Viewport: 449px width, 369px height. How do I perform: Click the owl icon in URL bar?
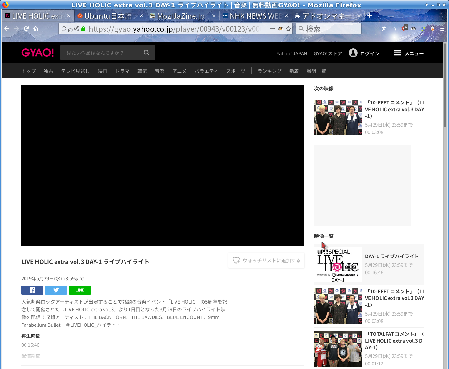[x=281, y=29]
